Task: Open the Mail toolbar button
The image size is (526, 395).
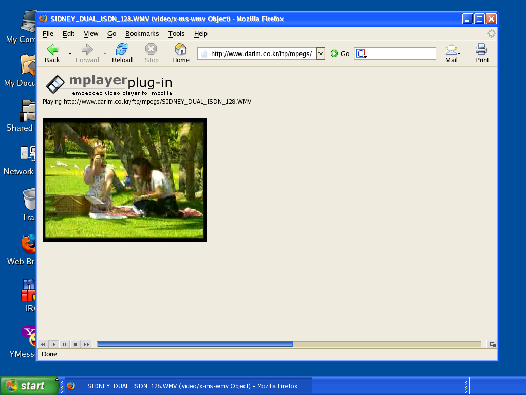Action: 452,53
